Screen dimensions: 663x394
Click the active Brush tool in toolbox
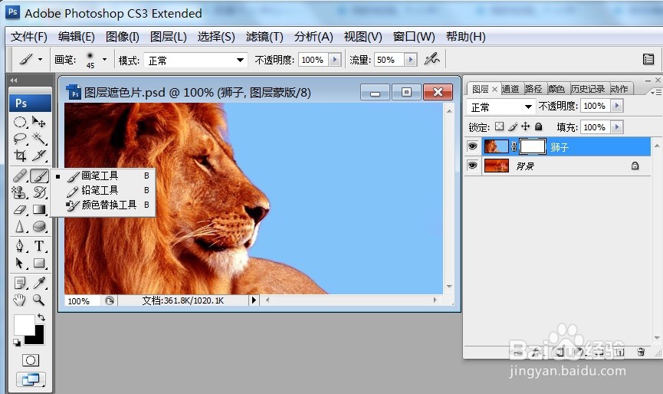(39, 176)
